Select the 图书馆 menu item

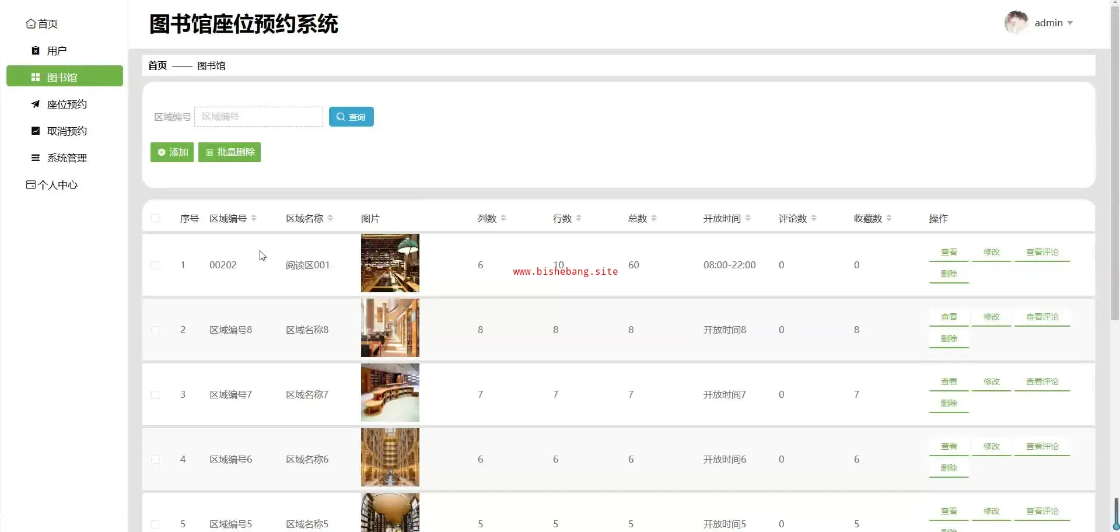coord(65,76)
